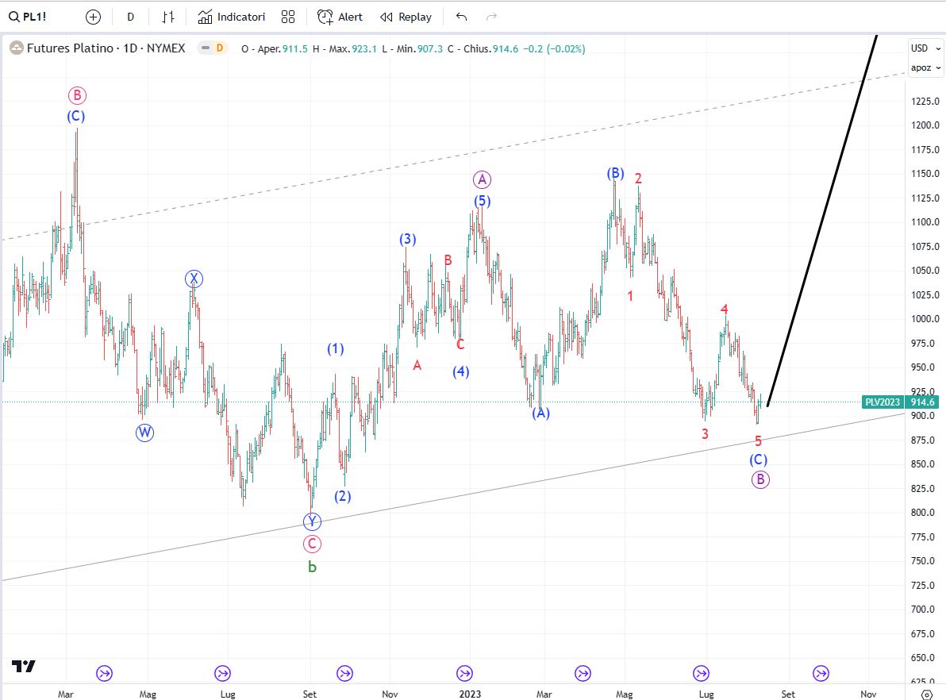The width and height of the screenshot is (946, 700).
Task: Select red wave label 2 near peak
Action: 638,179
